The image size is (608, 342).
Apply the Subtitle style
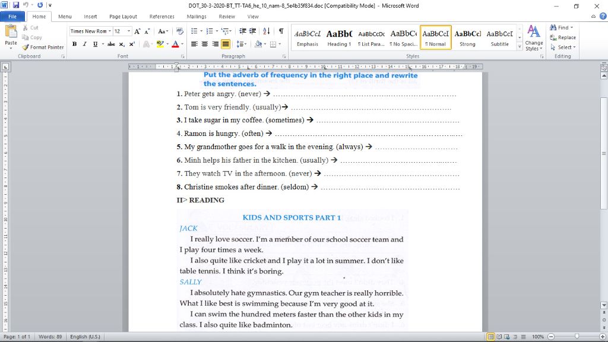(x=500, y=37)
